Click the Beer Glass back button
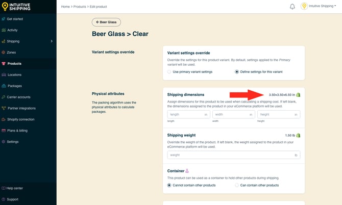Viewport: 342px width, 205px height. pyautogui.click(x=110, y=22)
